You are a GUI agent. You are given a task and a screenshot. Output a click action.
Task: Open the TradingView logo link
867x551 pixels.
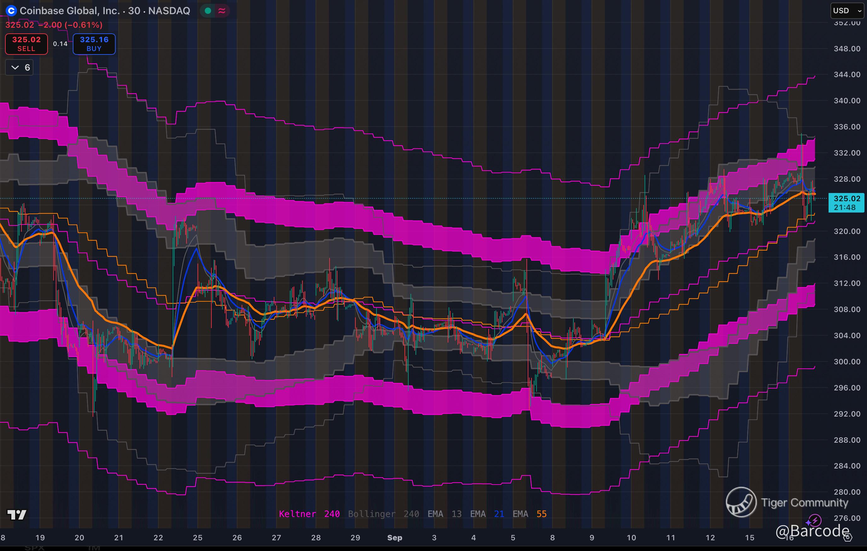[x=17, y=515]
